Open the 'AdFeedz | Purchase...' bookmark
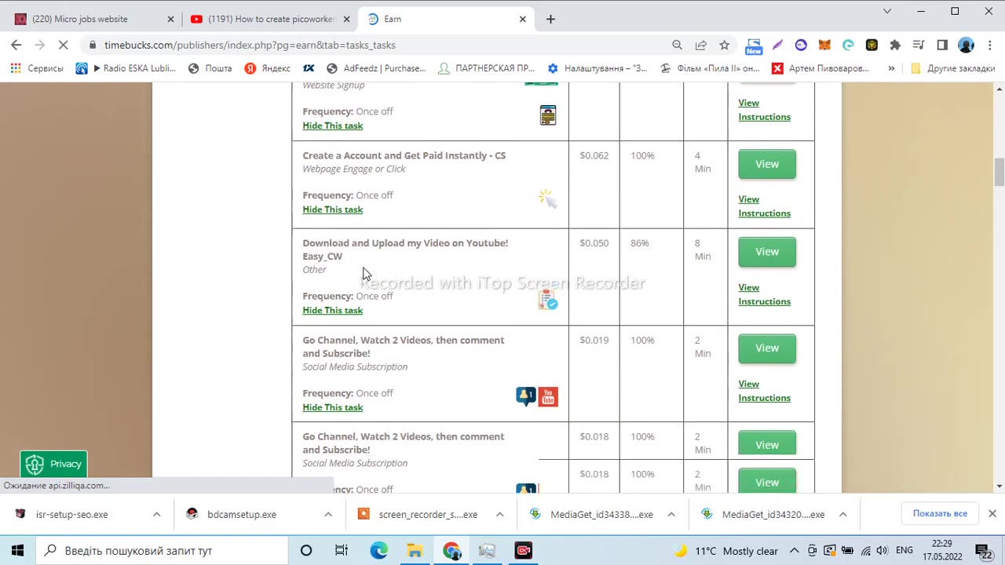 pos(376,68)
